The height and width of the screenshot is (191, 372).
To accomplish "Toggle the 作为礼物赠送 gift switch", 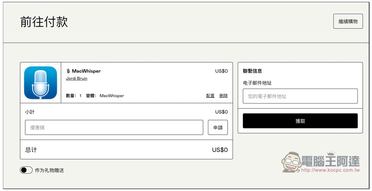I will (x=26, y=170).
